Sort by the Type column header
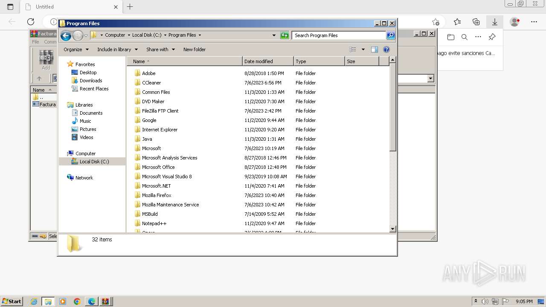Viewport: 546px width, 307px height. [x=319, y=61]
